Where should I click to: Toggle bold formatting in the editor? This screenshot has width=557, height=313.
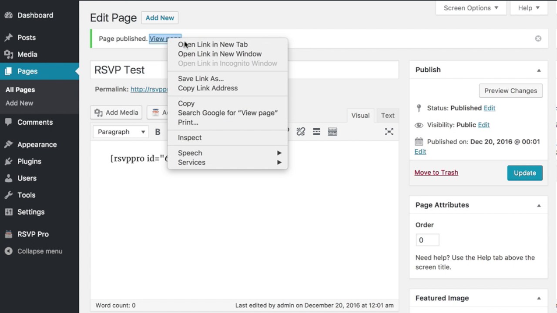coord(158,132)
